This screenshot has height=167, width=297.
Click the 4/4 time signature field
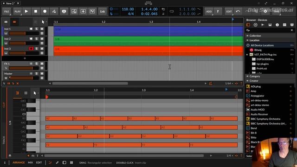131,13
